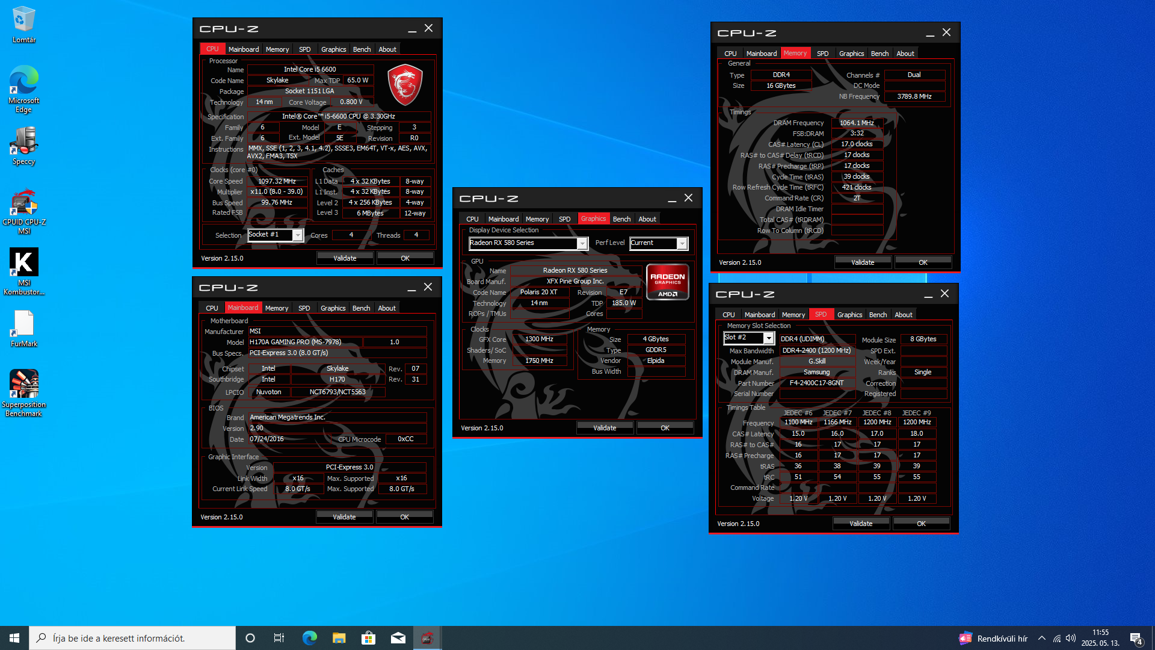Click OK in SPD window

pyautogui.click(x=921, y=524)
